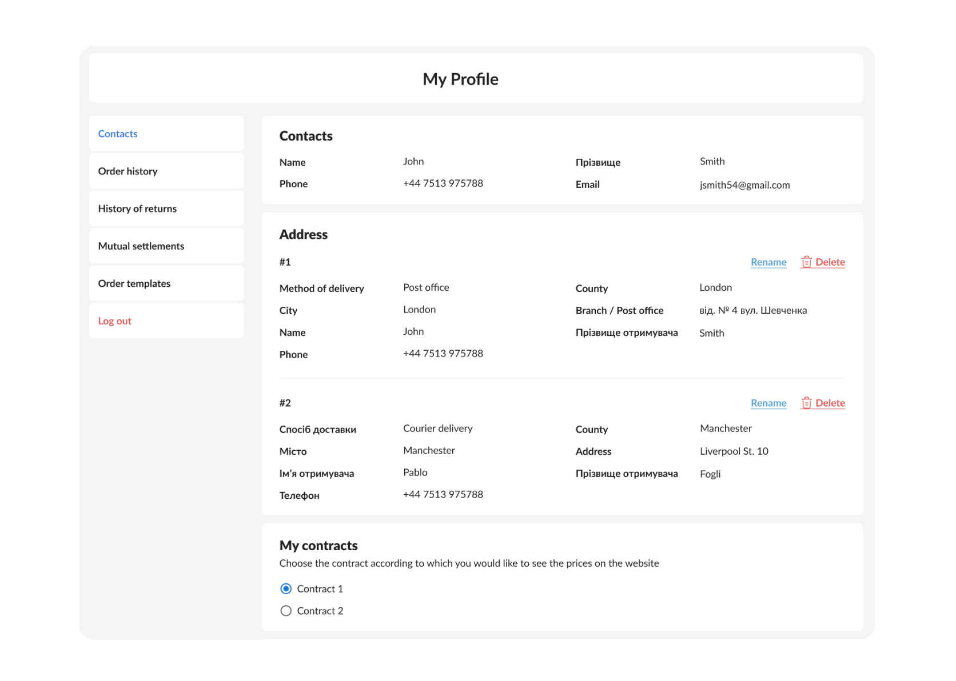
Task: Delete address #1 via the Delete link text
Action: tap(830, 262)
